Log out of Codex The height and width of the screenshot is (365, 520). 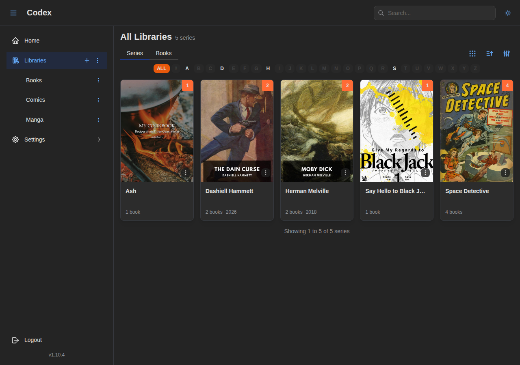[32, 340]
